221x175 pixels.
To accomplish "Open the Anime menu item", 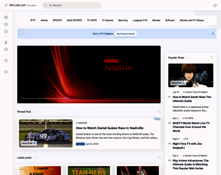I will click(44, 20).
